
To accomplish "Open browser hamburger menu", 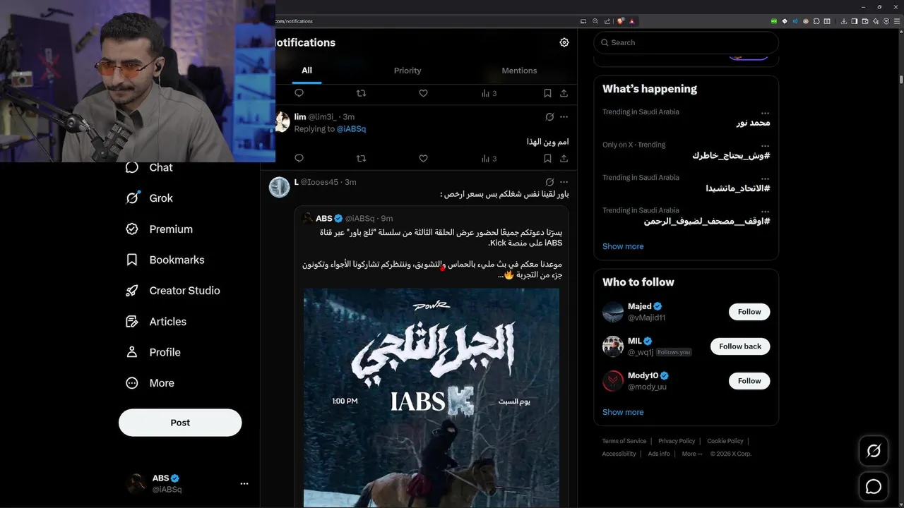I will 897,21.
